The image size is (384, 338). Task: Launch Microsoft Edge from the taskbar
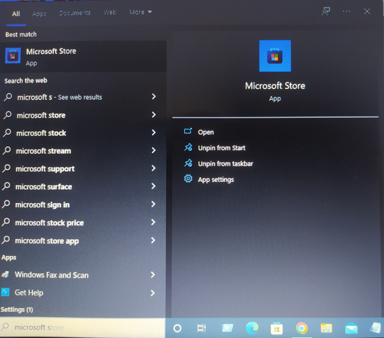pyautogui.click(x=252, y=328)
